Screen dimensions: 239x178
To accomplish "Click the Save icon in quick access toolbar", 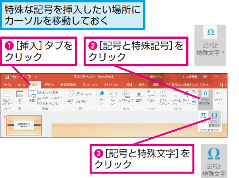I will pos(7,77).
